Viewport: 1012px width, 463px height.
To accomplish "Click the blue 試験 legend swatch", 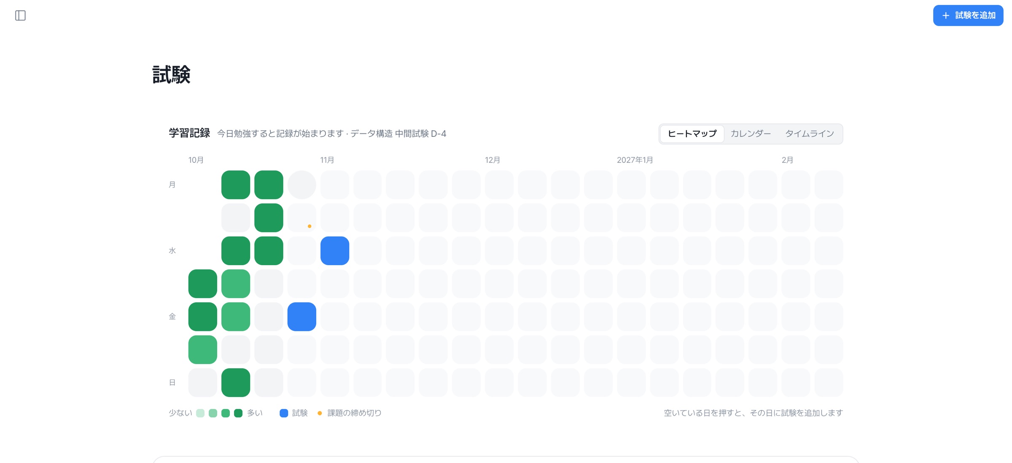I will pyautogui.click(x=284, y=413).
